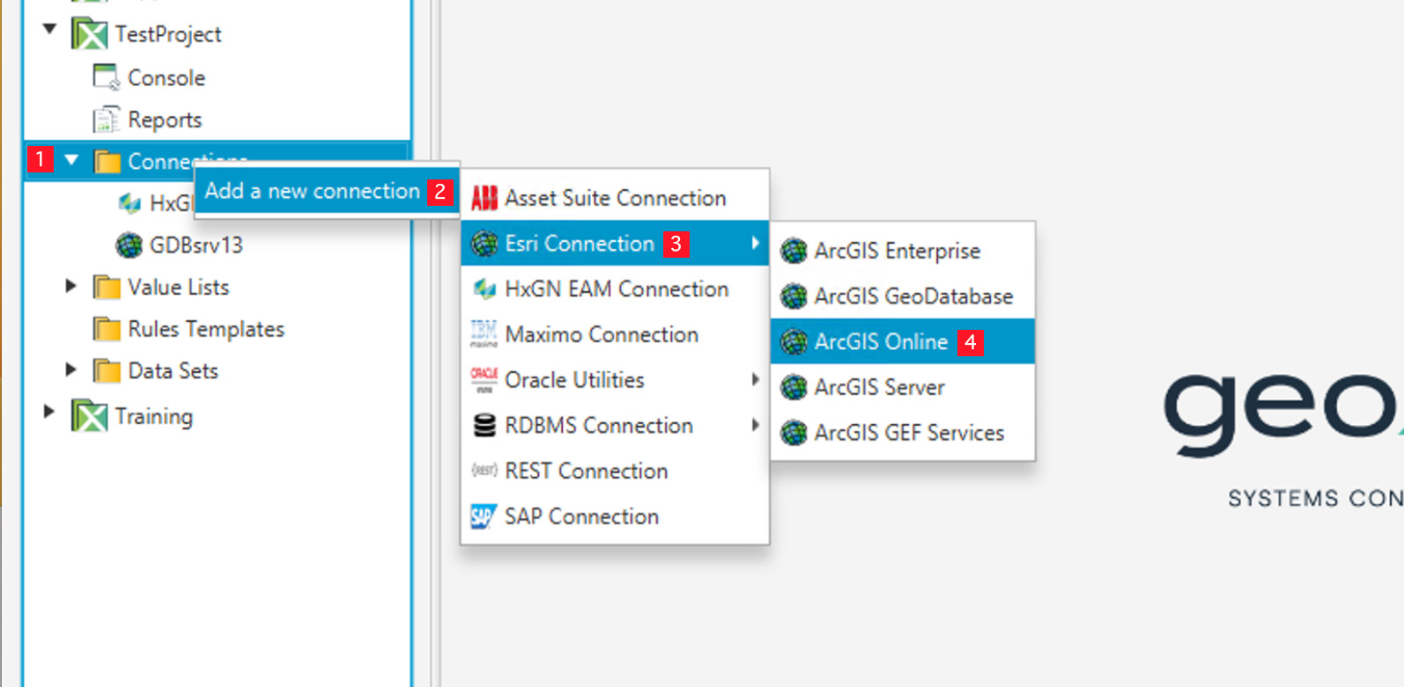Screen dimensions: 1404x687
Task: Select the Oracle Utilities label
Action: click(574, 380)
